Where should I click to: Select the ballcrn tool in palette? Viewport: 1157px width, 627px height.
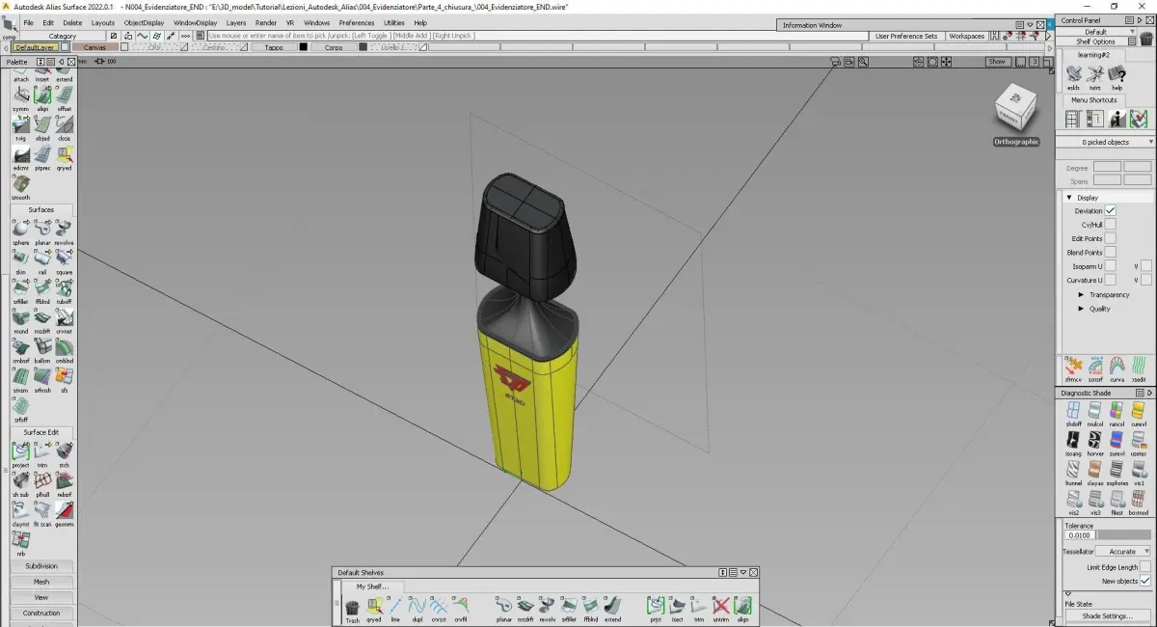[42, 348]
